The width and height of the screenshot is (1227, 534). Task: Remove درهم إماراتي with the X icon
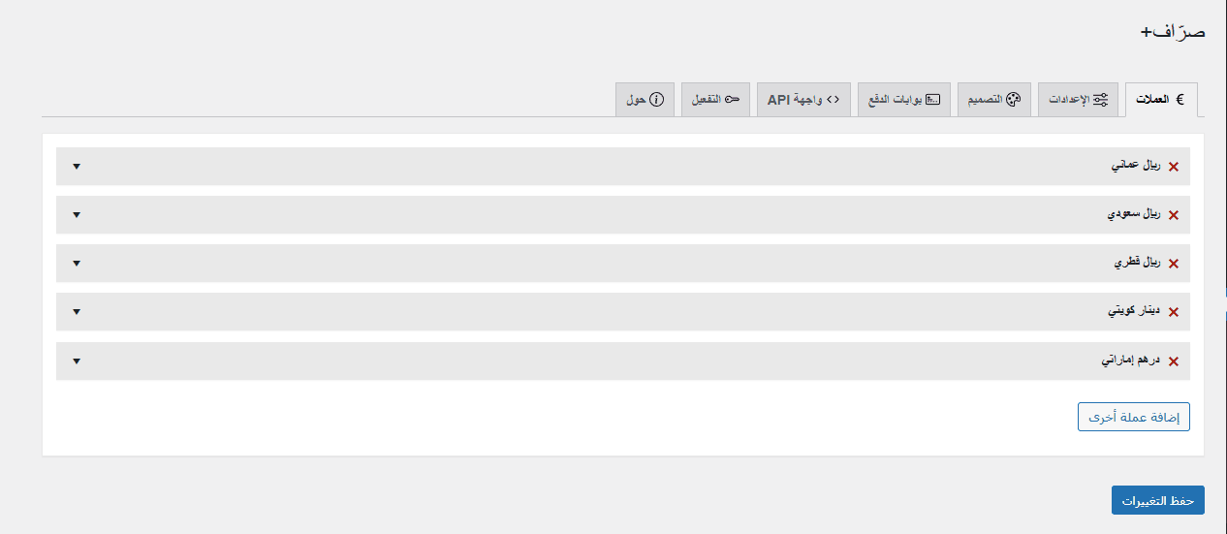point(1173,361)
